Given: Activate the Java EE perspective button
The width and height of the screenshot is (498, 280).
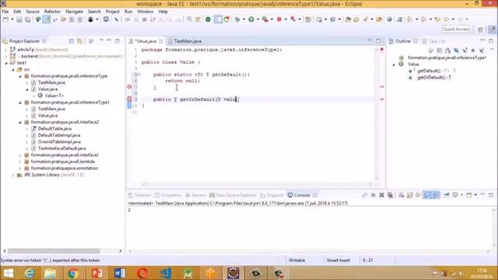Looking at the screenshot, I should click(x=492, y=30).
